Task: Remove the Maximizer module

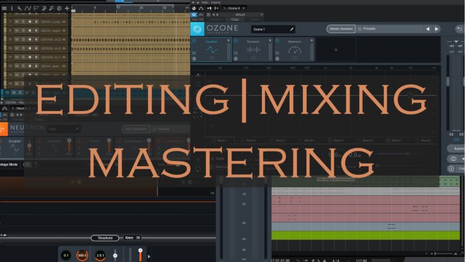Action: click(312, 41)
